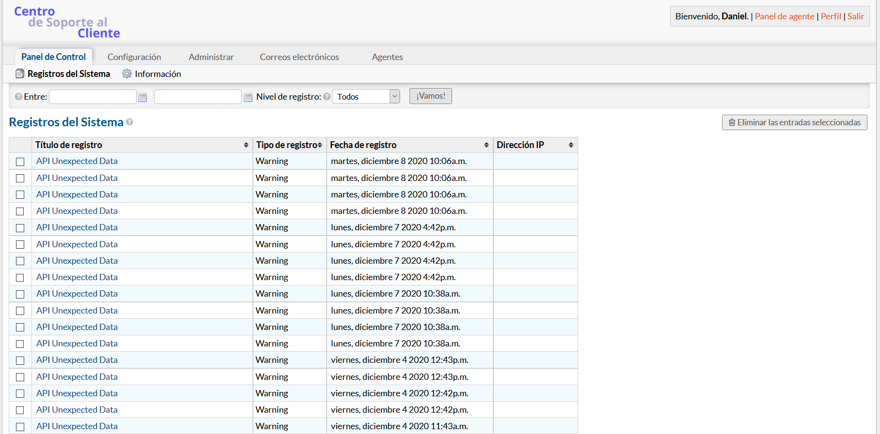Viewport: 880px width, 434px height.
Task: Tick checkbox for first lunes 4:42p.m. entry
Action: (x=20, y=228)
